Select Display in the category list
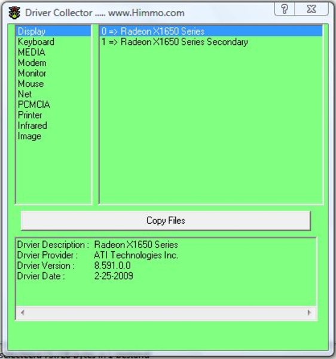 (x=54, y=31)
